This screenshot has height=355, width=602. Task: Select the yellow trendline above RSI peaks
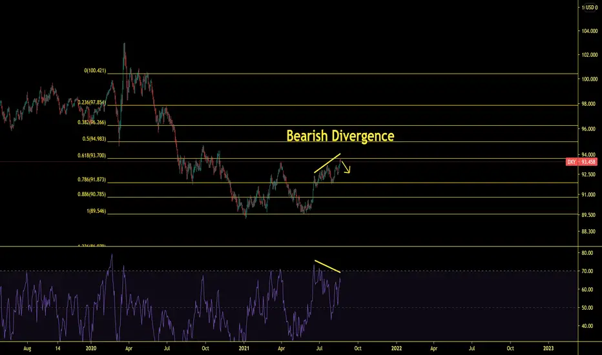327,267
